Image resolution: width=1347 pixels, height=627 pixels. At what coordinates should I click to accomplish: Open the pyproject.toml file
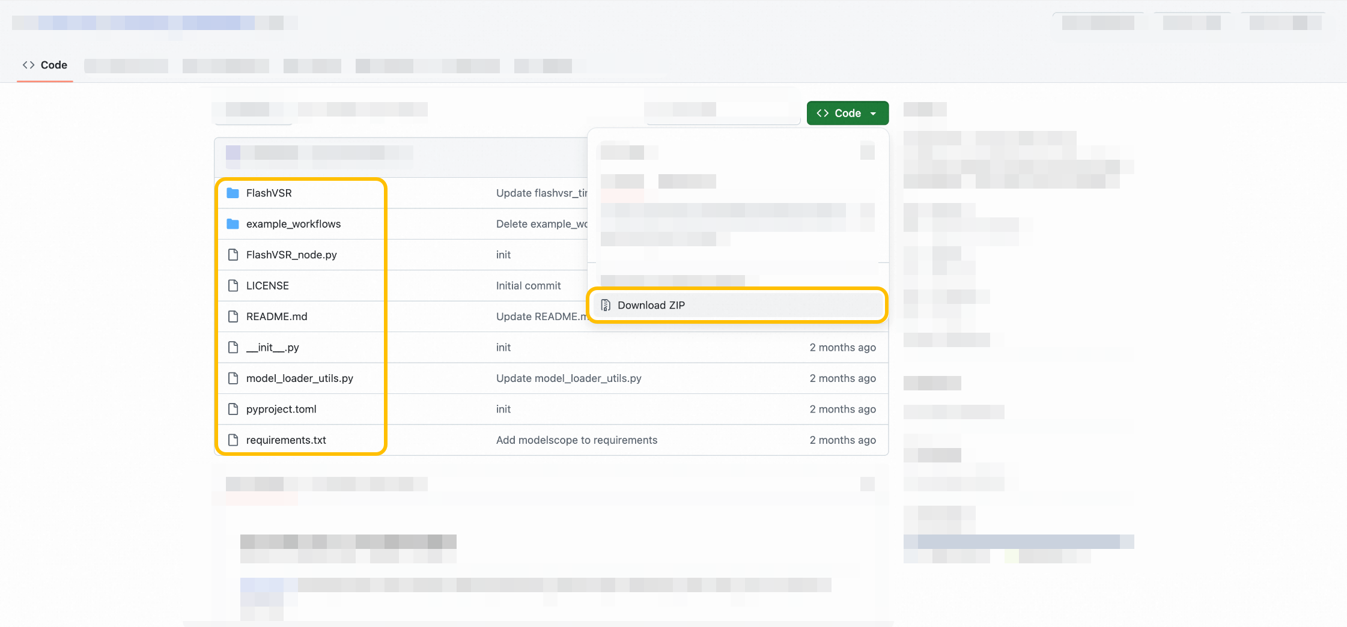(x=281, y=409)
